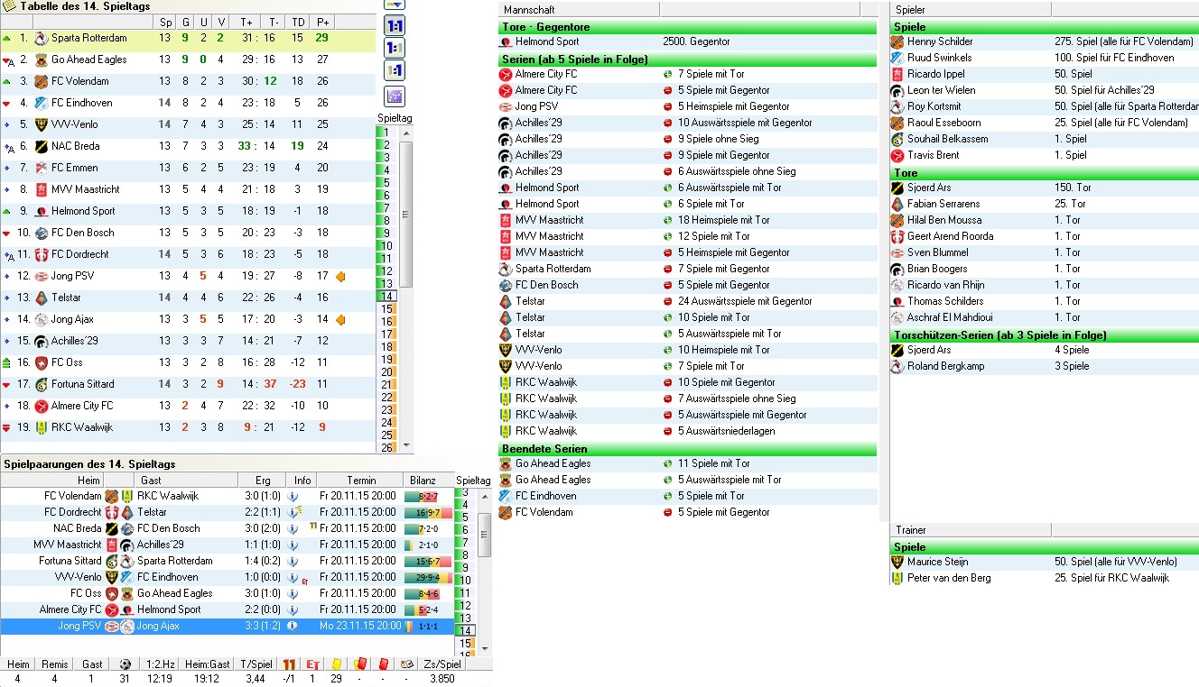Click Peter van den Berg trainer row

[x=1045, y=578]
